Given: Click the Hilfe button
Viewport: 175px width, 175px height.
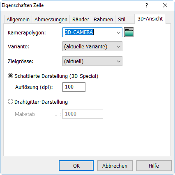Looking at the screenshot, I should [x=154, y=166].
